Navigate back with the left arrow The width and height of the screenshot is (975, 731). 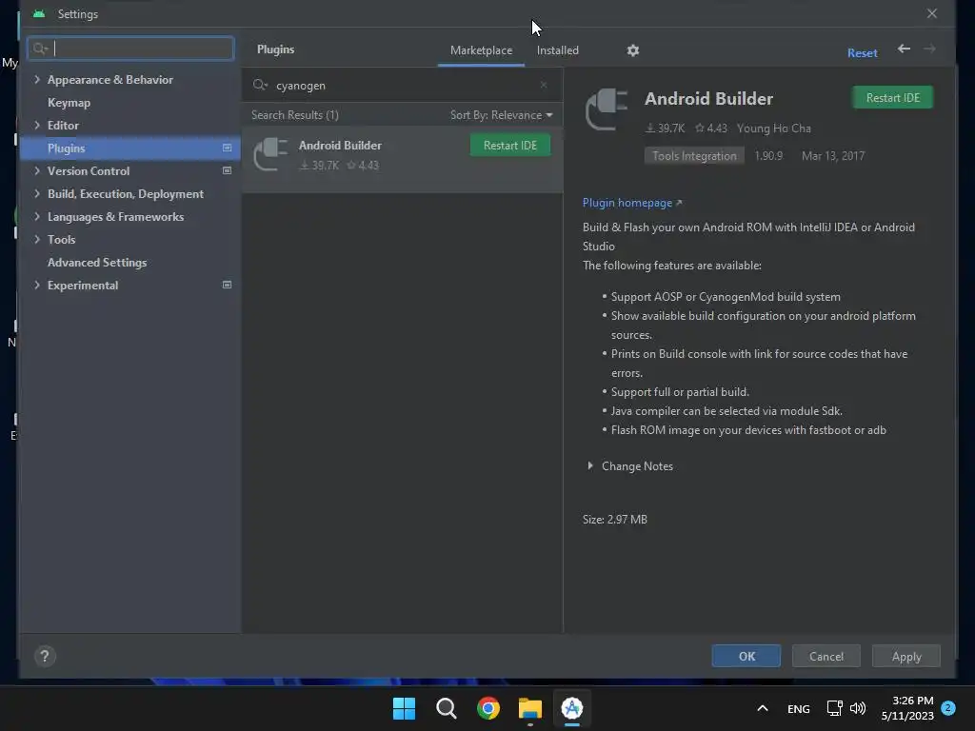[x=904, y=49]
